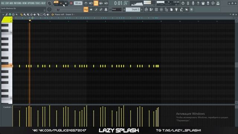Image resolution: width=238 pixels, height=134 pixels.
Task: Disable the recording countdown
Action: tap(96, 3)
